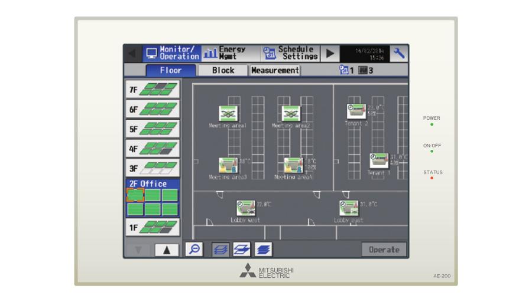Switch to the Block tab

pyautogui.click(x=223, y=70)
